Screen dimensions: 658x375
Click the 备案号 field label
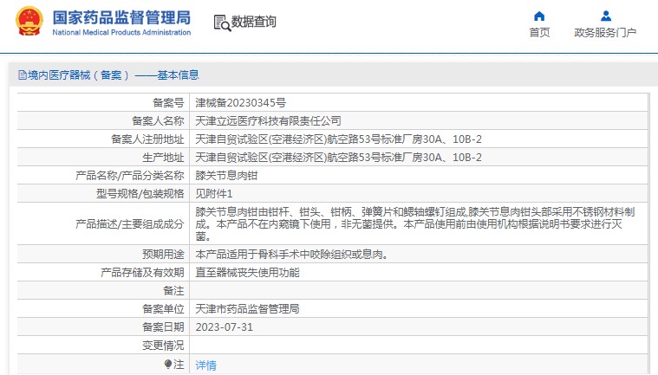pyautogui.click(x=168, y=103)
